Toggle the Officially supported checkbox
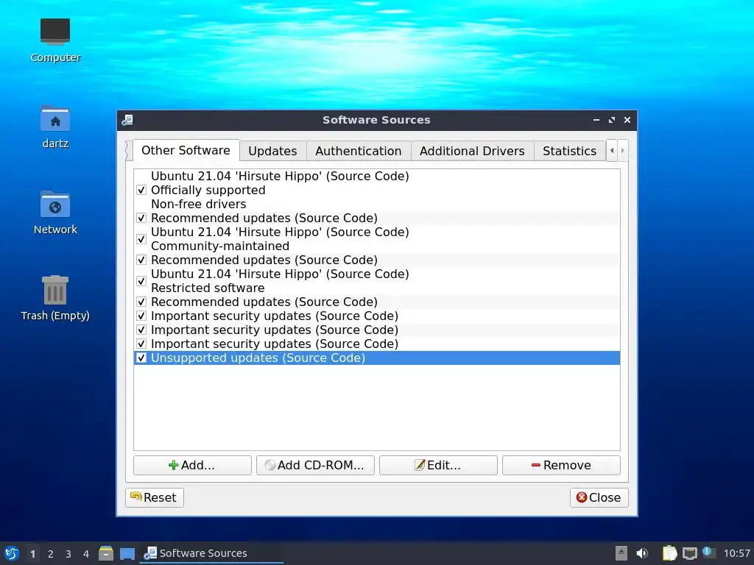The width and height of the screenshot is (754, 565). point(141,190)
